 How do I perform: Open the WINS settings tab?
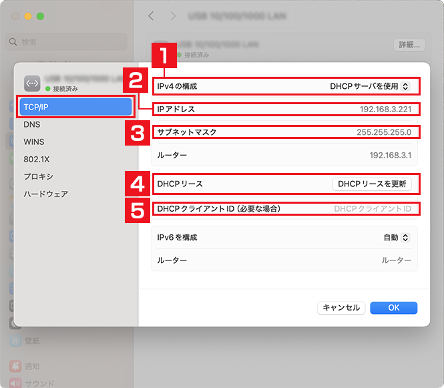coord(34,142)
